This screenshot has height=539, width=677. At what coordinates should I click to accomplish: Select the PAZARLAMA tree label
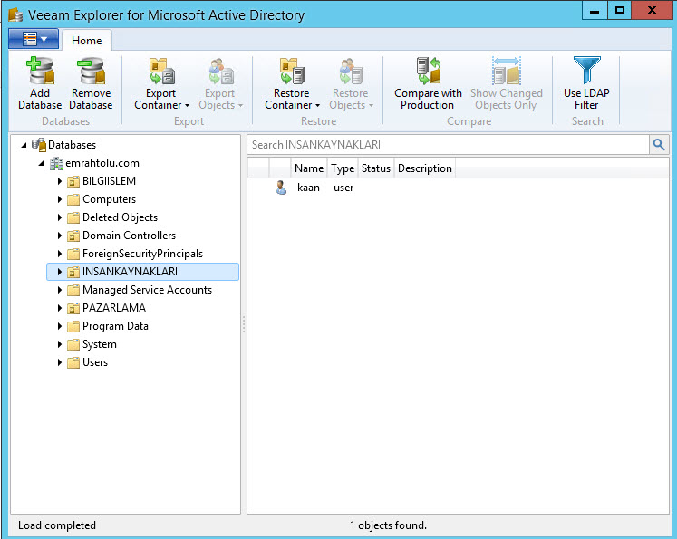pos(114,308)
